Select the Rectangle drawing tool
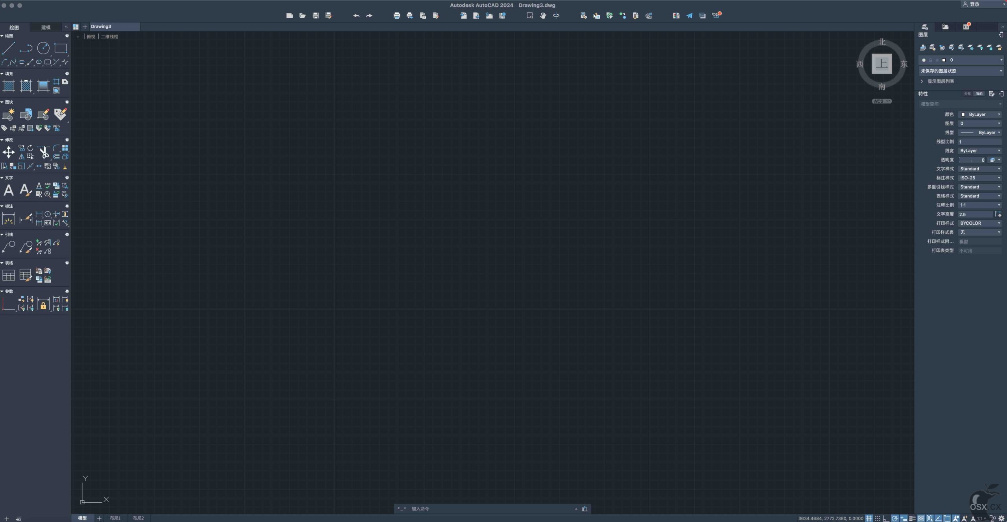1007x522 pixels. click(61, 48)
